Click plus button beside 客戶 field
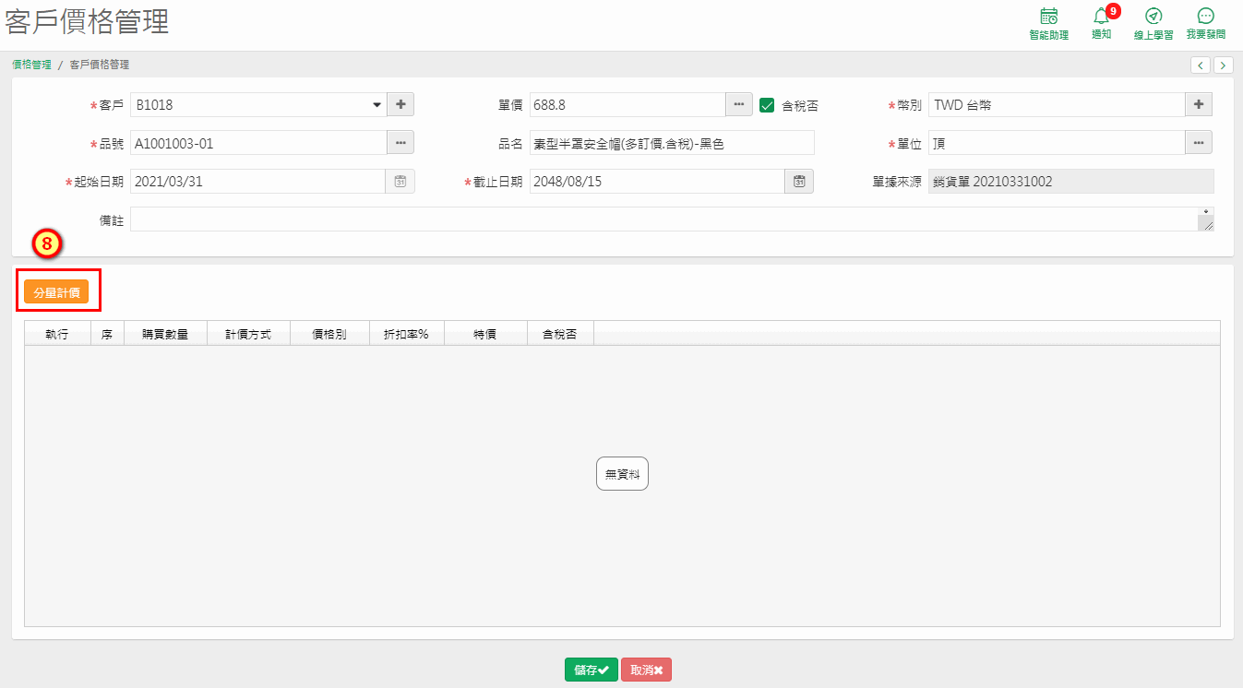The height and width of the screenshot is (688, 1243). coord(400,104)
